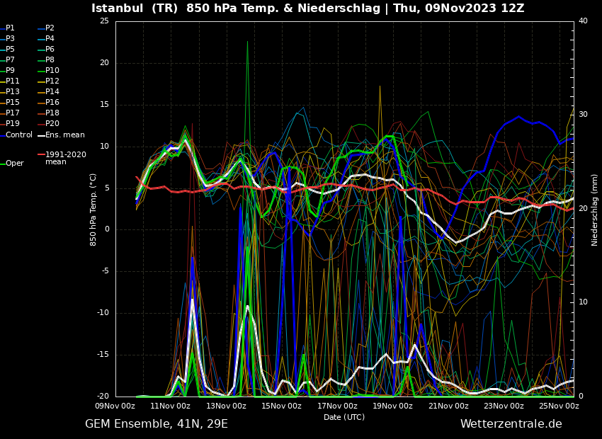
Task: Click the P11 legend entry
Action: point(10,81)
